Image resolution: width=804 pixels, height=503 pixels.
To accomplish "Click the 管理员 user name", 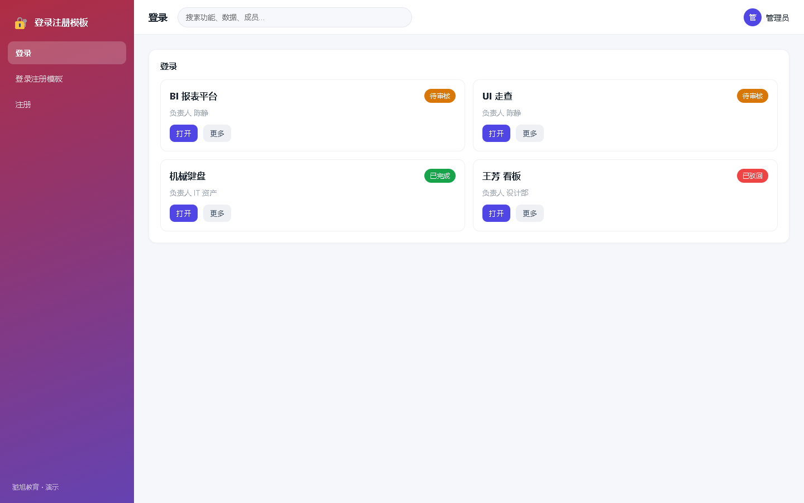I will pyautogui.click(x=777, y=18).
